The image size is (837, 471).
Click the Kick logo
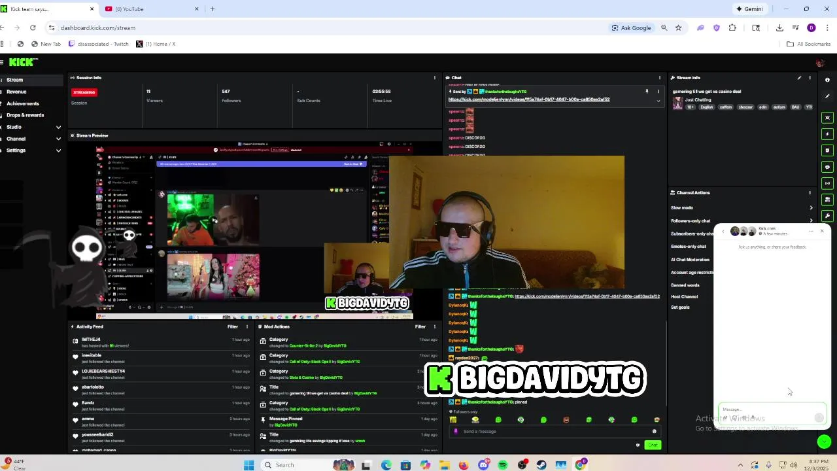click(x=23, y=62)
